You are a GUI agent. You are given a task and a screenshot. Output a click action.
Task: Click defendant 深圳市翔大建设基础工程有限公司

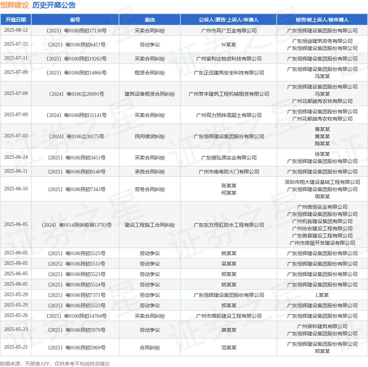[322, 182]
